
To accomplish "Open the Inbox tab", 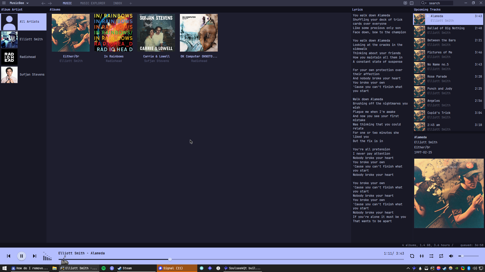I will click(117, 3).
